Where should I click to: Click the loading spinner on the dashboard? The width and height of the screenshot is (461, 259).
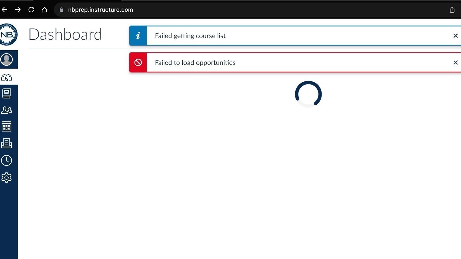coord(308,94)
